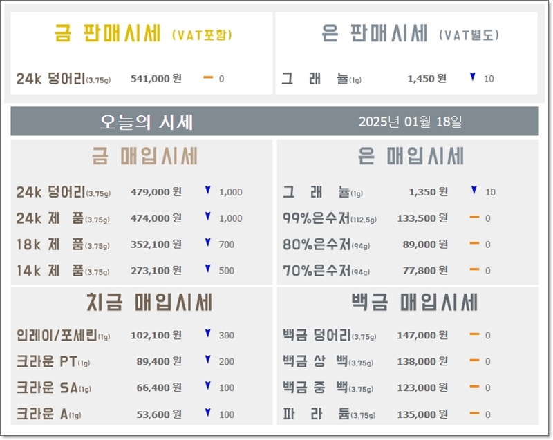The image size is (553, 440).
Task: Click the price 133,500 원
Action: (422, 218)
